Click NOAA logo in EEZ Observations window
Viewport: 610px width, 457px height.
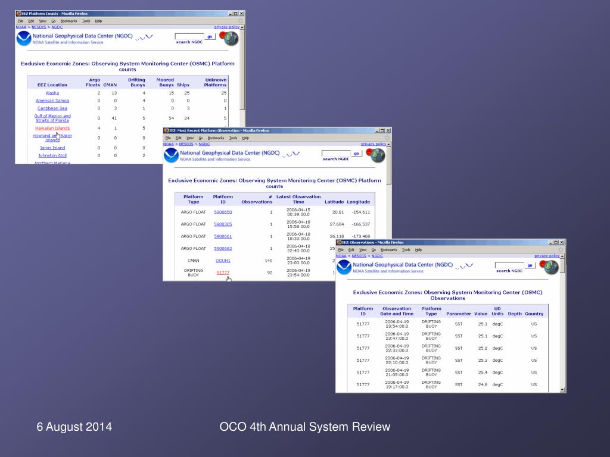pos(344,267)
